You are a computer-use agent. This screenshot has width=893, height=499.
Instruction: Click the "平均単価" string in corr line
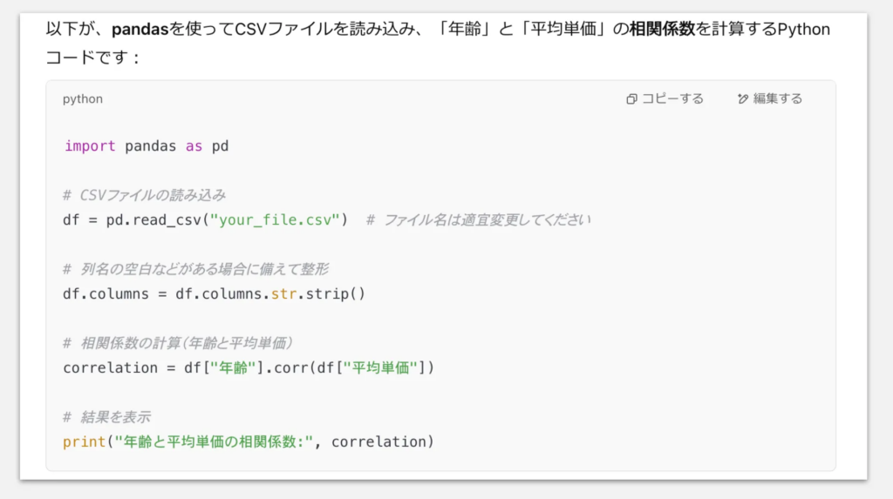(380, 368)
